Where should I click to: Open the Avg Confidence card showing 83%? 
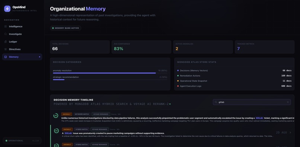[x=141, y=47]
